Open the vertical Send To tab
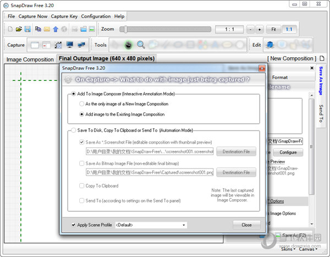Viewport: 330px width, 257px height. click(321, 113)
